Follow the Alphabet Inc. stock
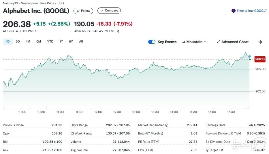 coord(83,11)
